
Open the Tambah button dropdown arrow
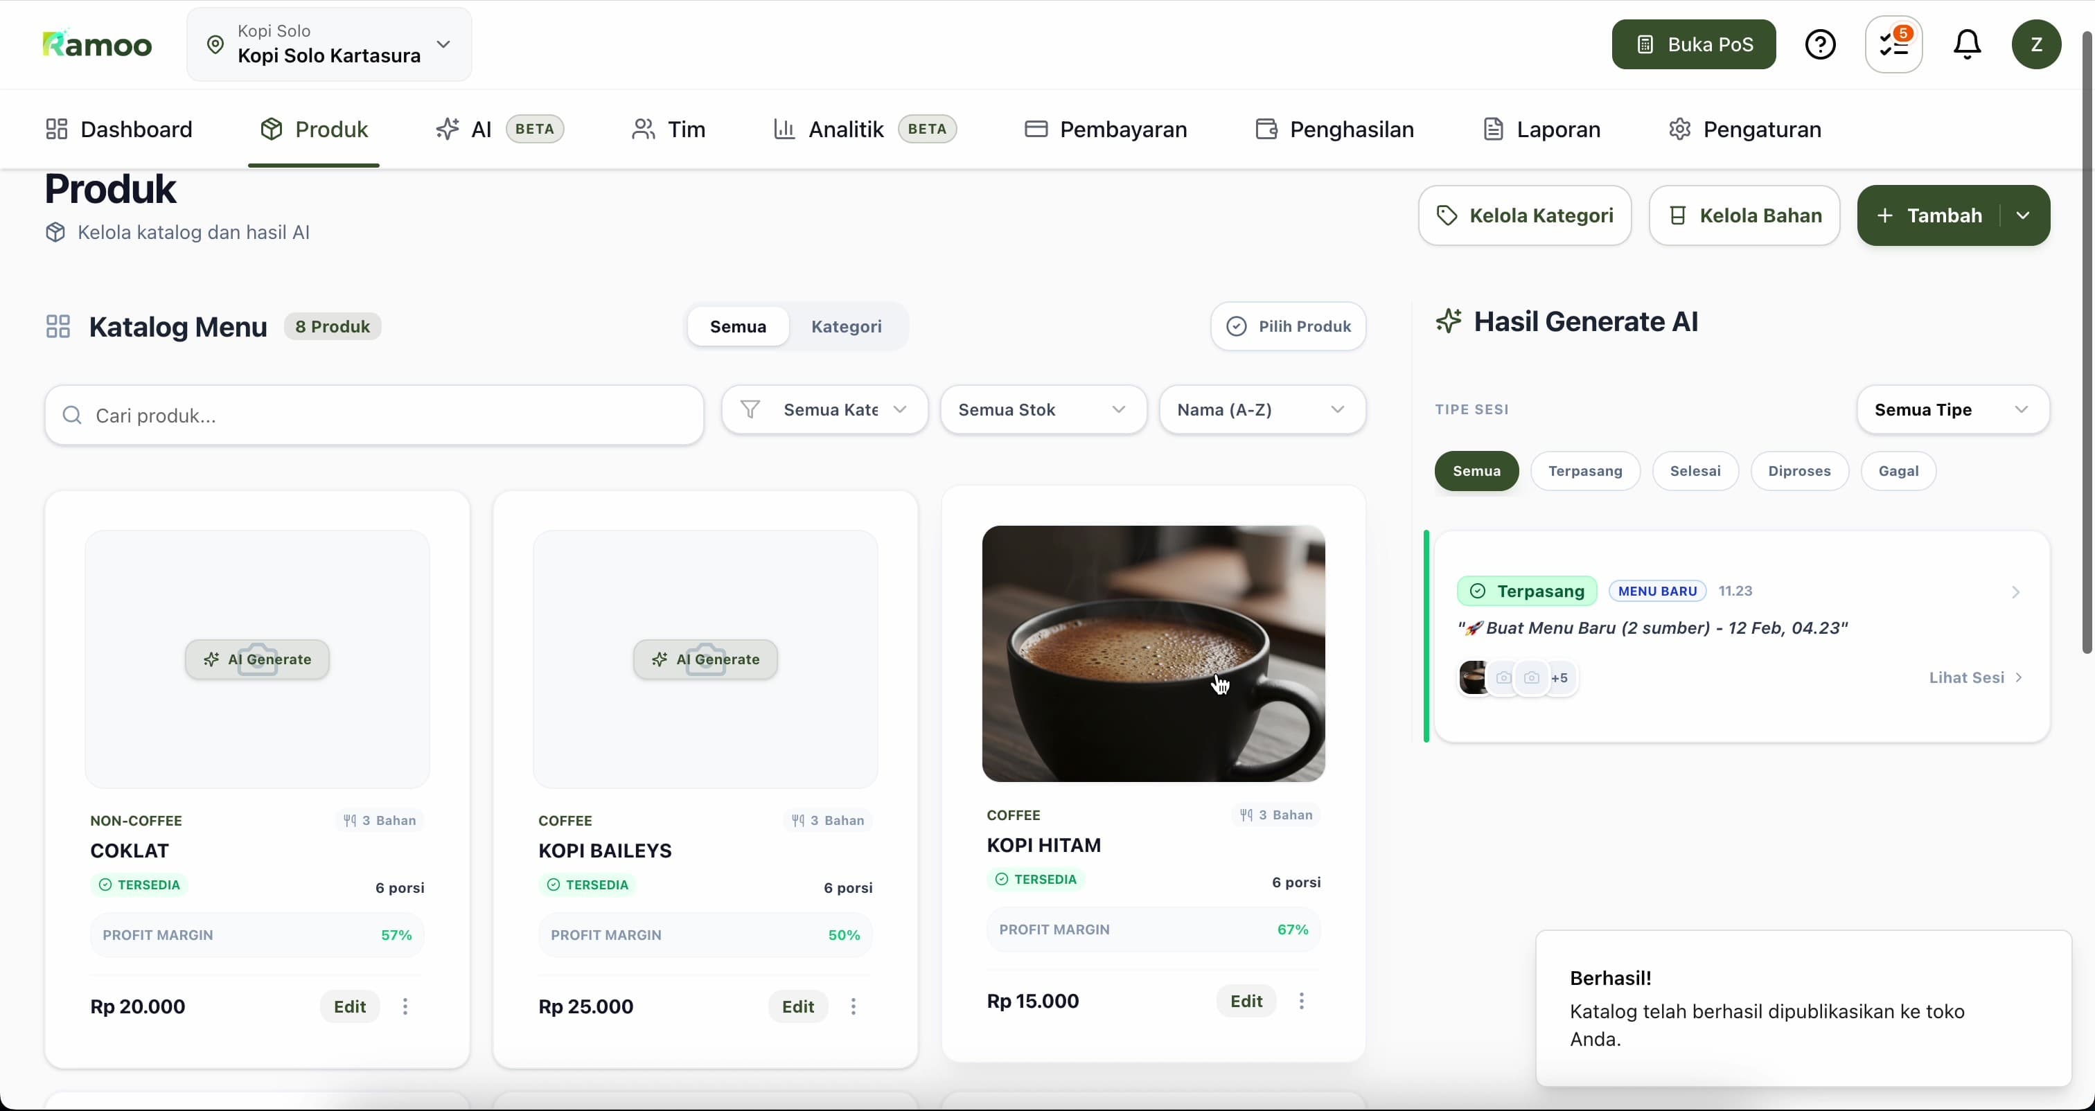[x=2023, y=215]
